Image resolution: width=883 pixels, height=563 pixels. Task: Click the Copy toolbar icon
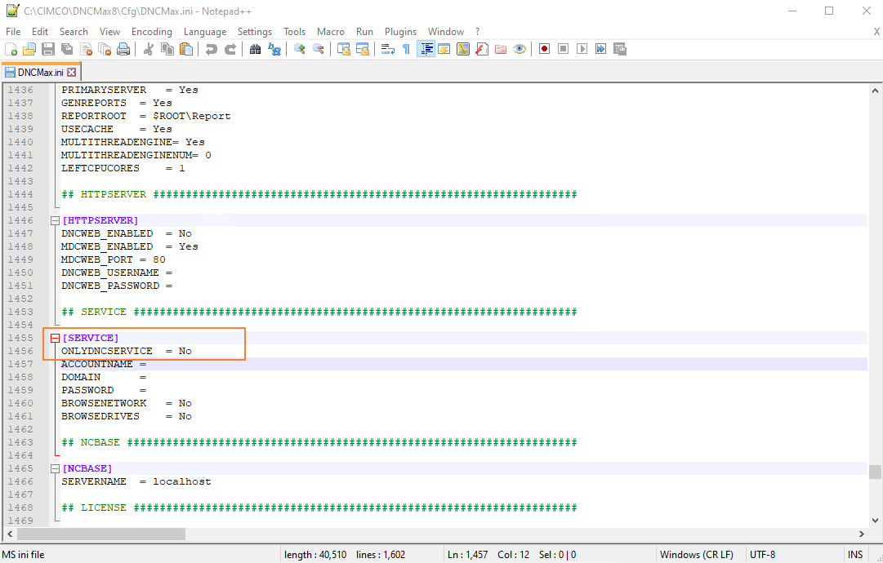tap(167, 50)
